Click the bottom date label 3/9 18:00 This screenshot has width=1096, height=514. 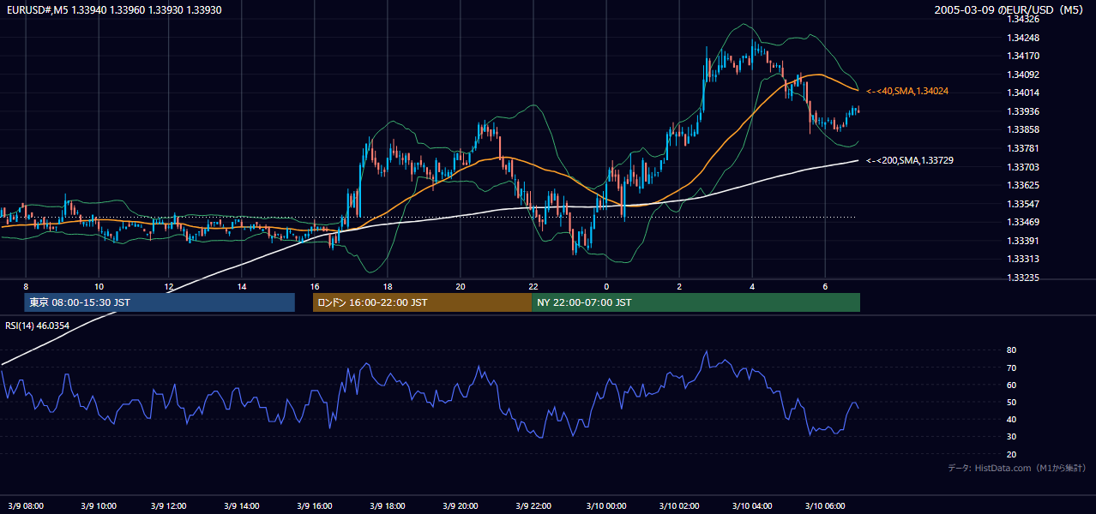pos(388,506)
